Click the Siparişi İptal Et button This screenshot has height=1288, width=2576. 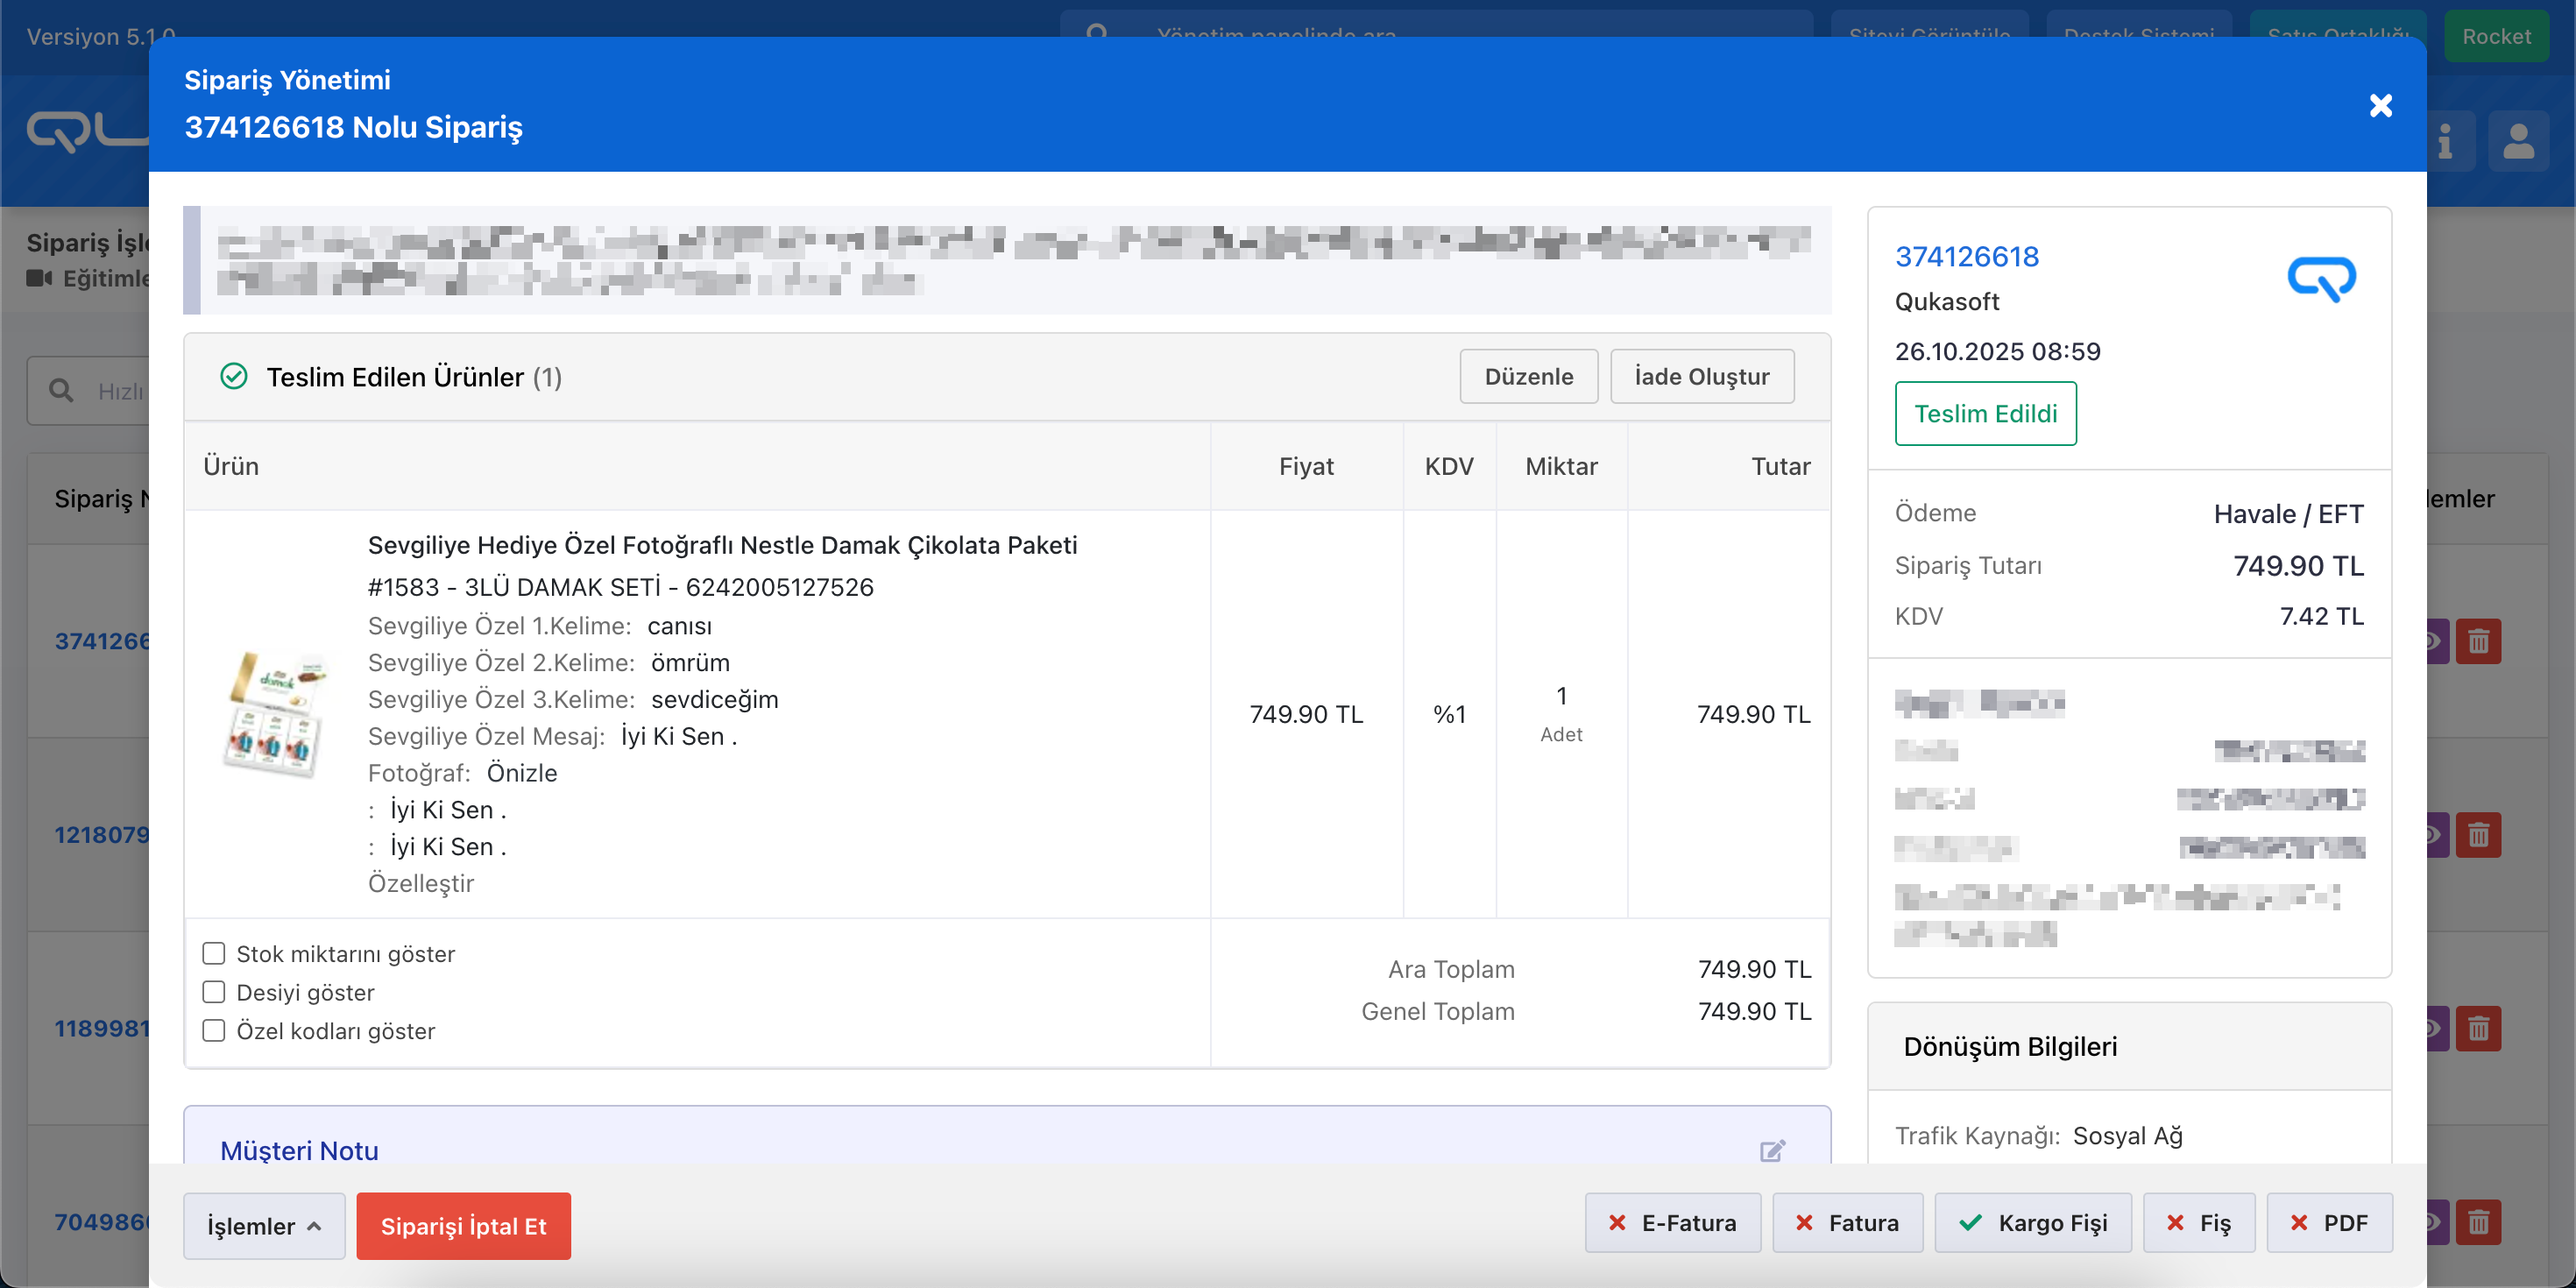pyautogui.click(x=463, y=1225)
